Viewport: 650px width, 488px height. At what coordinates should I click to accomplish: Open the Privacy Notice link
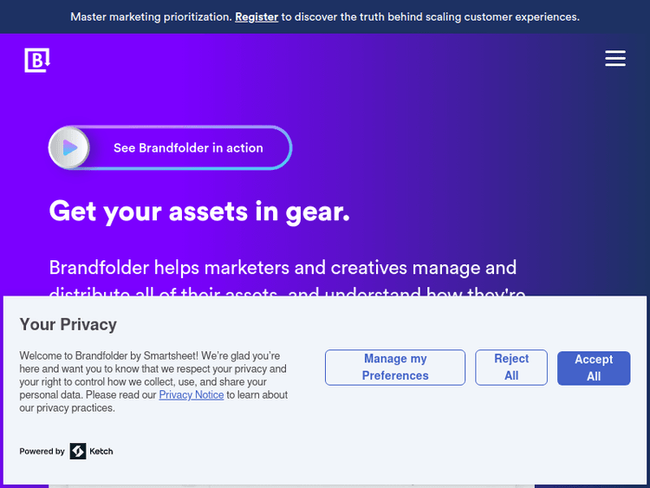191,395
